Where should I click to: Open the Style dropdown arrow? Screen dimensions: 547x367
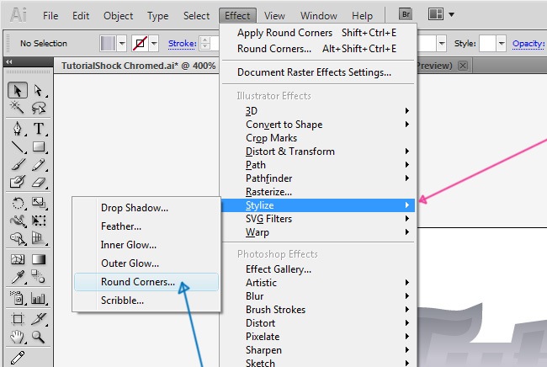pos(502,44)
